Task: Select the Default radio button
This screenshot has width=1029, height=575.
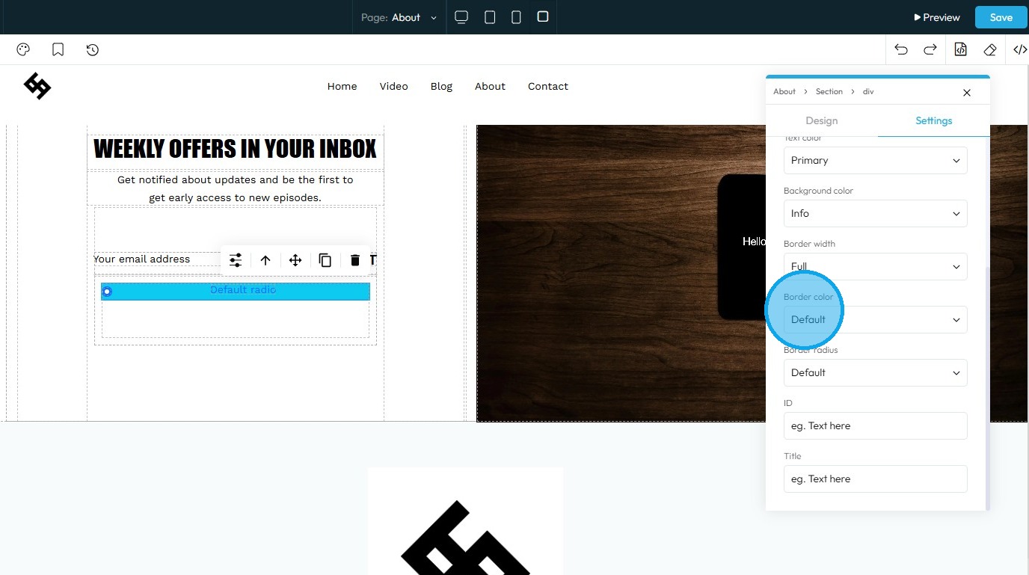Action: coord(107,292)
